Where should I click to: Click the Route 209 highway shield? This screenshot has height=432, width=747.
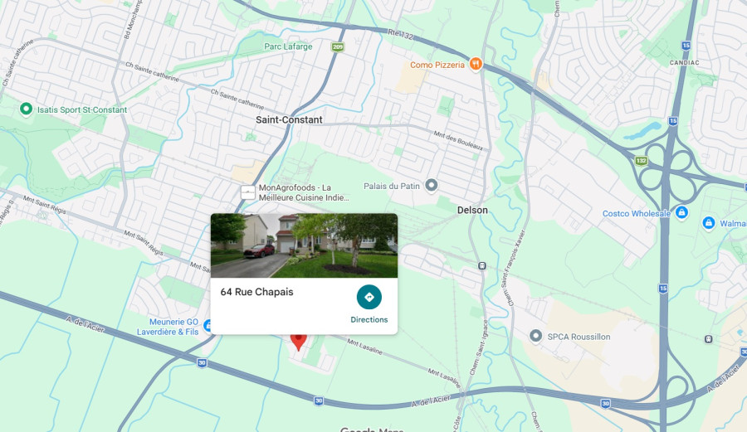coord(338,46)
